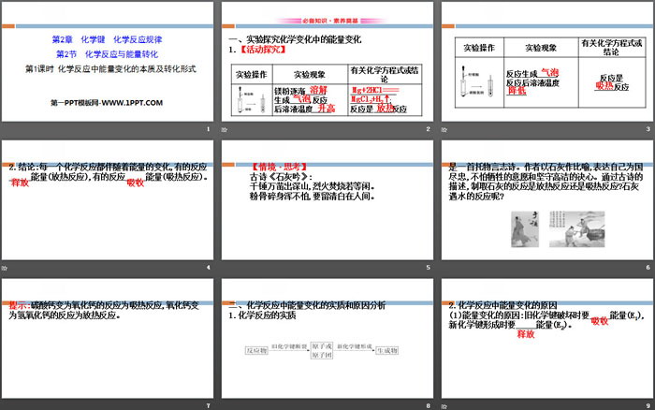Open slide 9 about energy change causes
The width and height of the screenshot is (655, 410).
[x=544, y=342]
